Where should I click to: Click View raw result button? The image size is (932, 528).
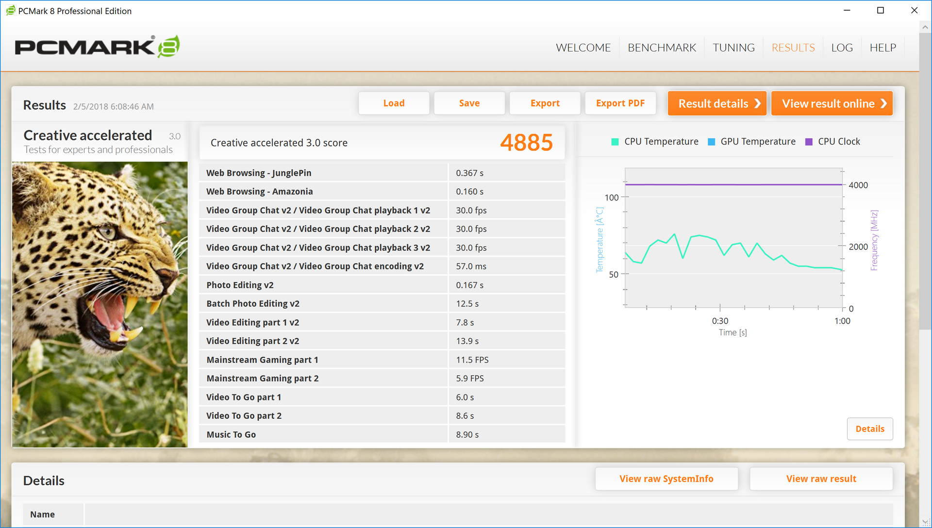click(821, 479)
